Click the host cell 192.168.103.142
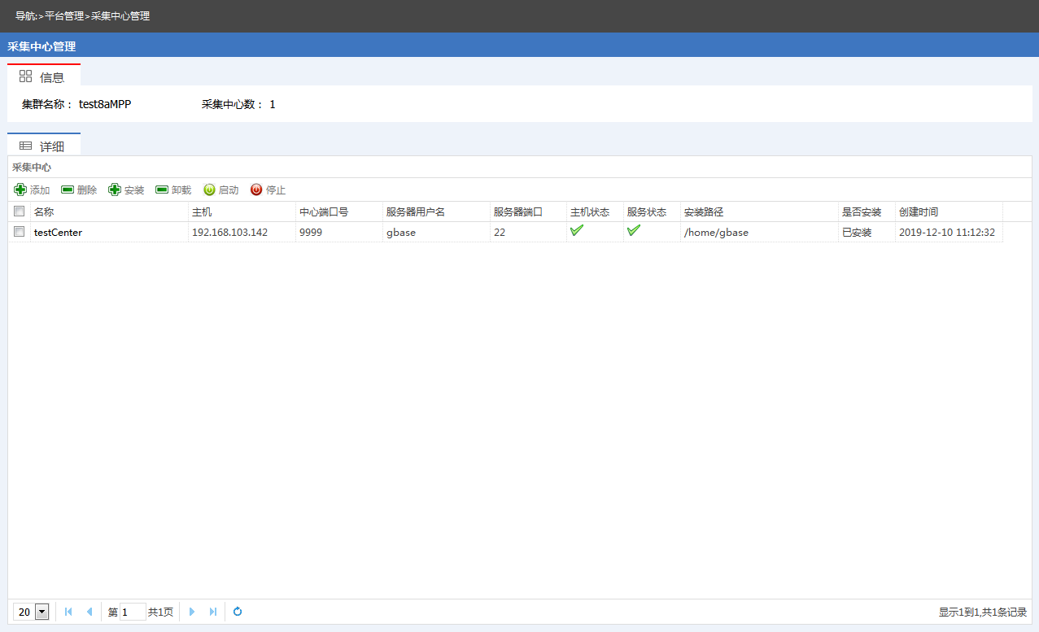 229,233
